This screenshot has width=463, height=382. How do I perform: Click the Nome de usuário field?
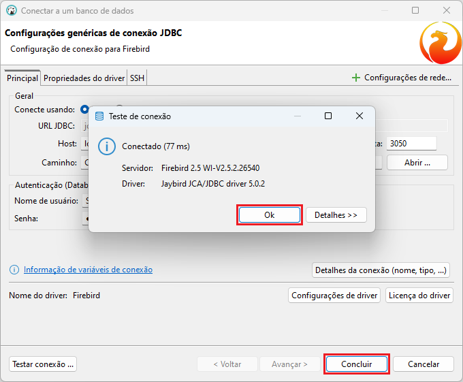coord(85,201)
